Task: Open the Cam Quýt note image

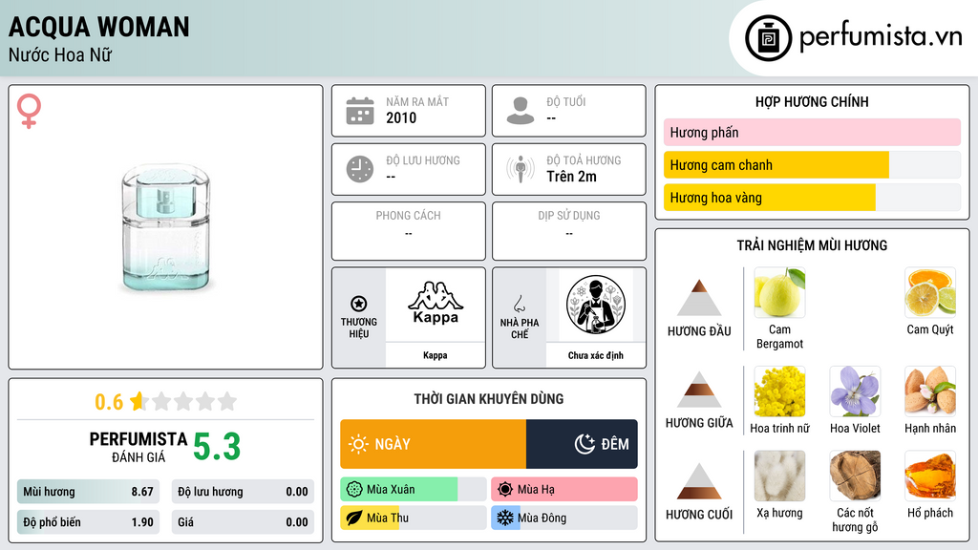Action: pyautogui.click(x=930, y=293)
